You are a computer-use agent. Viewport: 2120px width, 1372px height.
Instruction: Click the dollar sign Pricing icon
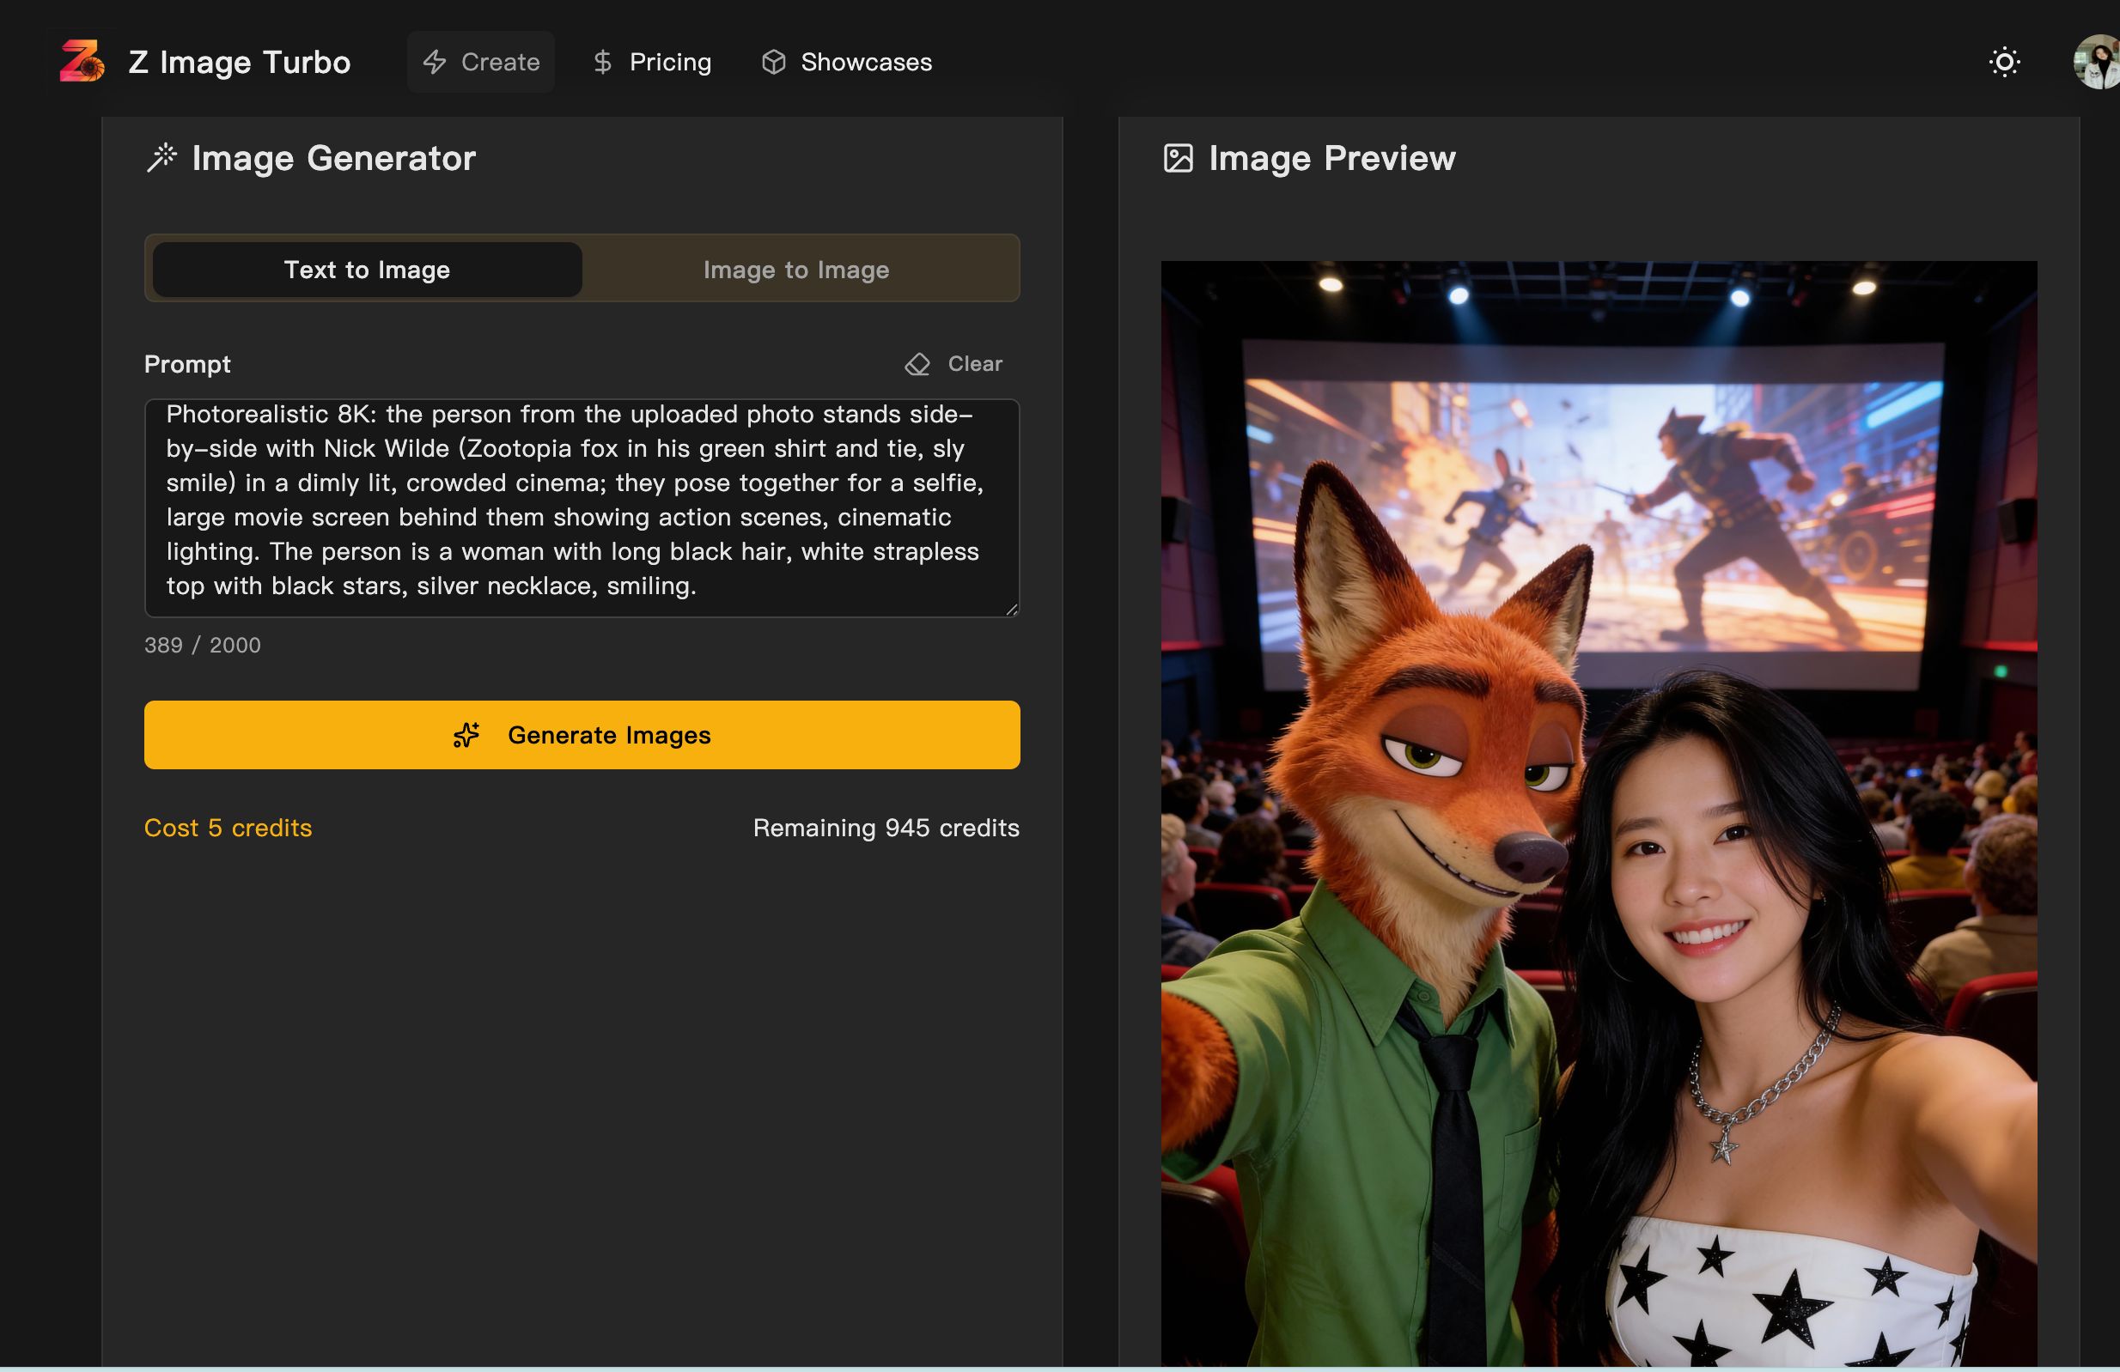click(x=603, y=63)
